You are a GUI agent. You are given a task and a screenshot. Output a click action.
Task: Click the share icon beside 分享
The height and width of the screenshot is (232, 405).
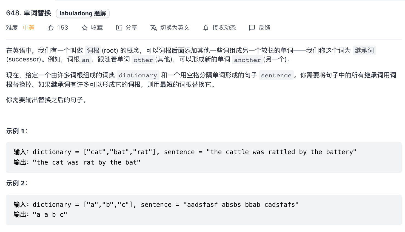119,28
